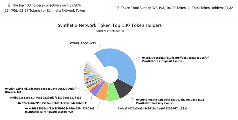This screenshot has height=120, width=238.
Task: Click the Source: Etherscan.io subtitle
Action: click(x=110, y=31)
